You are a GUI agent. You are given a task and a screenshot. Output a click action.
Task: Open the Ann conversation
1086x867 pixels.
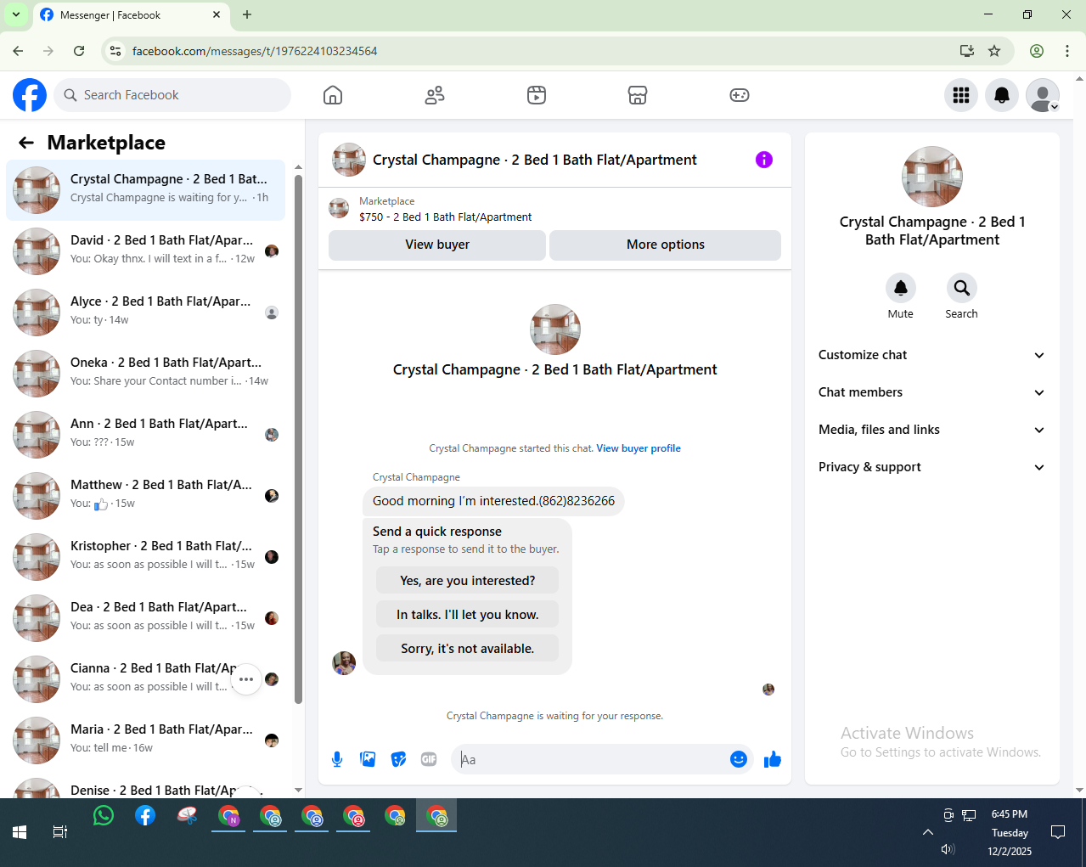pyautogui.click(x=146, y=435)
